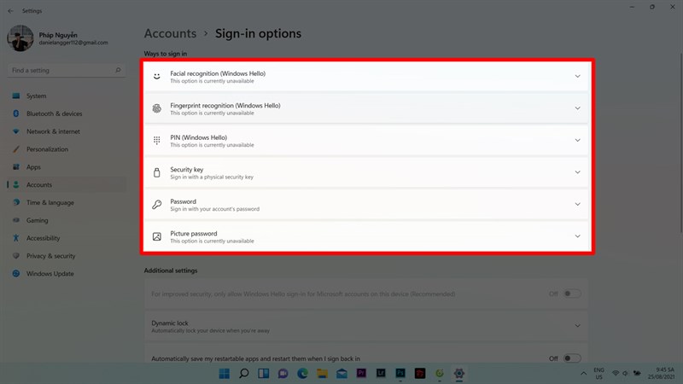Toggle Windows Hello-only sign-in switch
The image size is (683, 384).
571,294
